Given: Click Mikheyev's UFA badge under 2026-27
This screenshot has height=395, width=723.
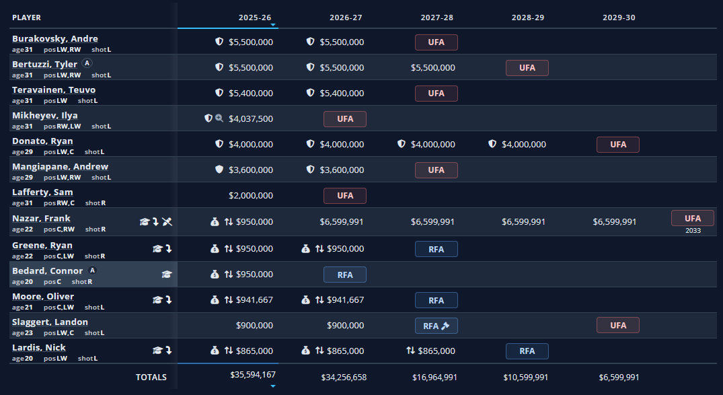Looking at the screenshot, I should 345,119.
